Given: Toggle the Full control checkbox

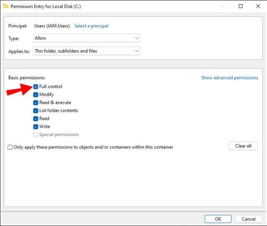Looking at the screenshot, I should (36, 87).
